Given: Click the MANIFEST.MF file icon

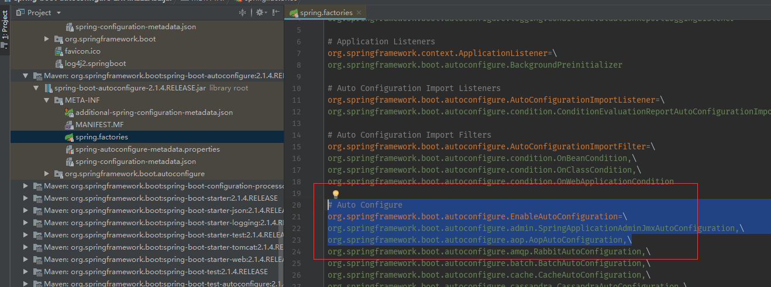Looking at the screenshot, I should tap(70, 125).
